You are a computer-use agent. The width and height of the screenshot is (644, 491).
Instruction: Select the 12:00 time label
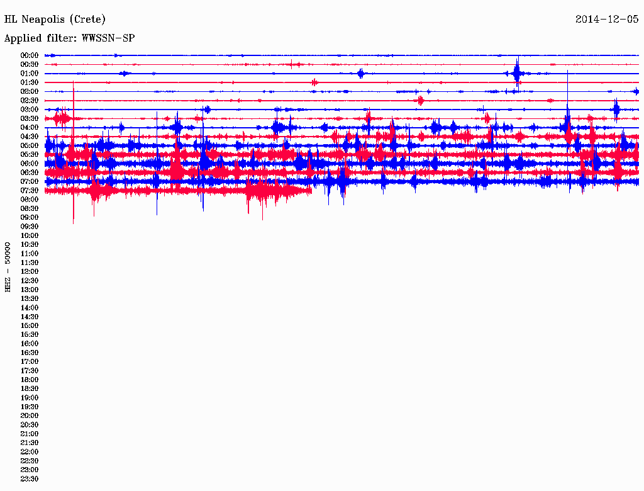tap(30, 271)
